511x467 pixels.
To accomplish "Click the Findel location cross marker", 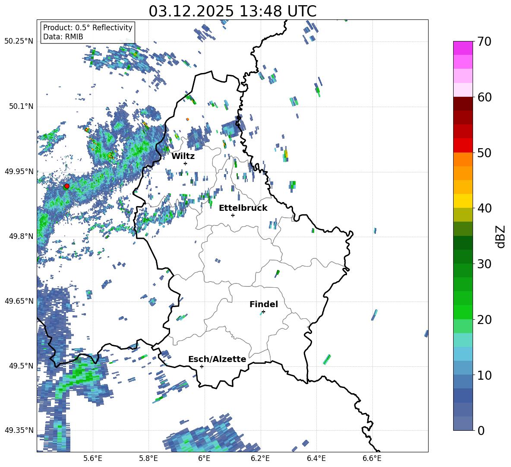I will click(263, 312).
